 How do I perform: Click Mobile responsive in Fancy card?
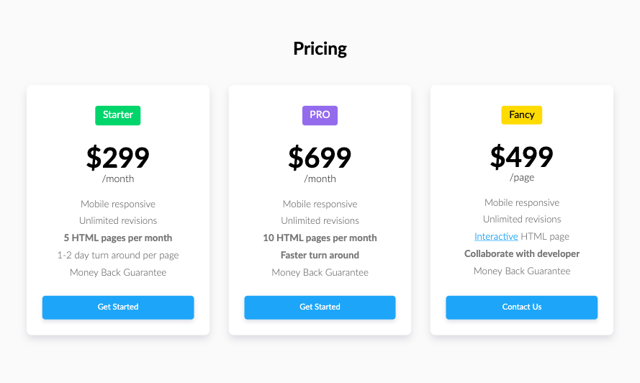click(522, 203)
